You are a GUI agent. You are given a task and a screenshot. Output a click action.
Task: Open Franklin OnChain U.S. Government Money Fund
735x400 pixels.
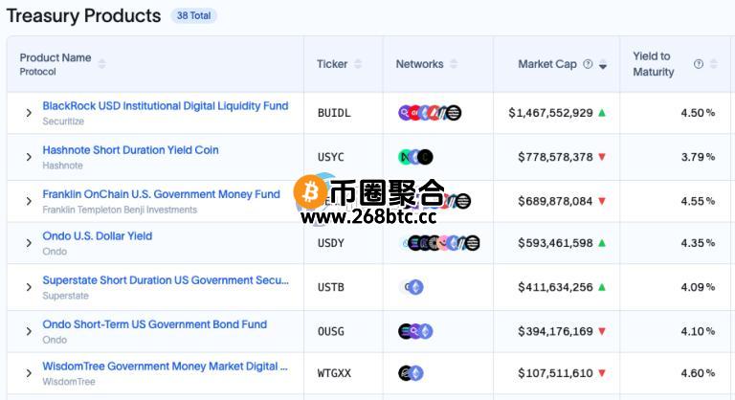click(x=161, y=194)
